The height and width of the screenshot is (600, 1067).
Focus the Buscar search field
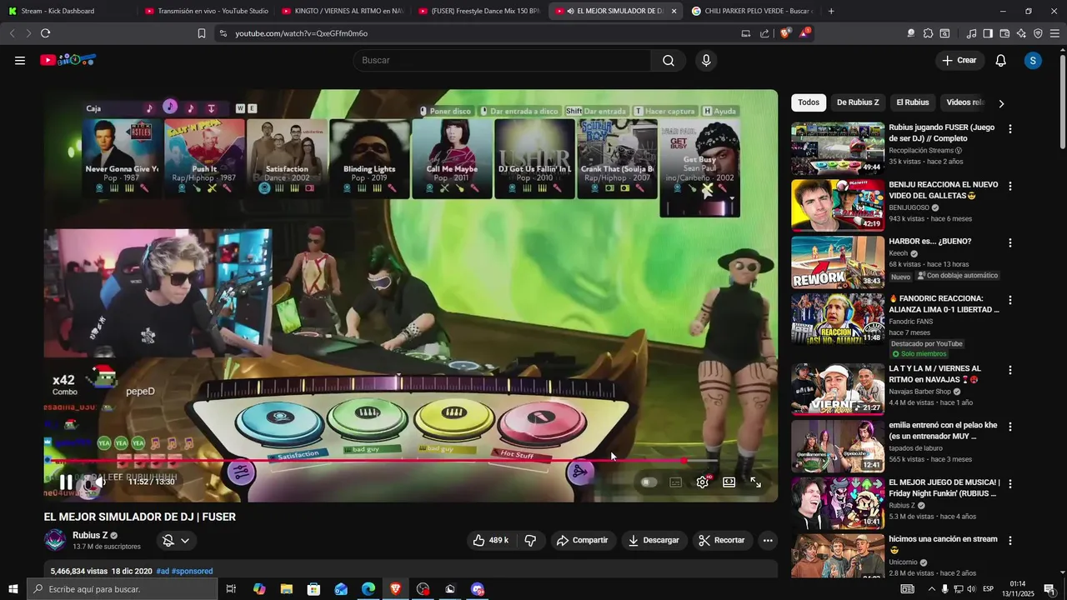[x=503, y=60]
